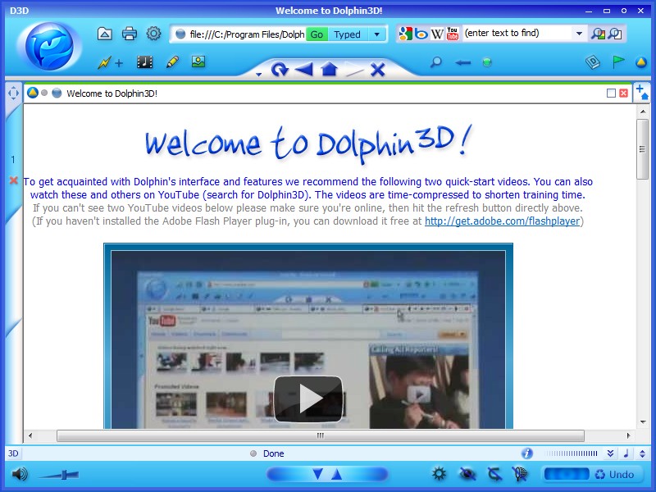Search with the YouTube engine icon
Viewport: 656px width, 492px height.
click(x=453, y=34)
